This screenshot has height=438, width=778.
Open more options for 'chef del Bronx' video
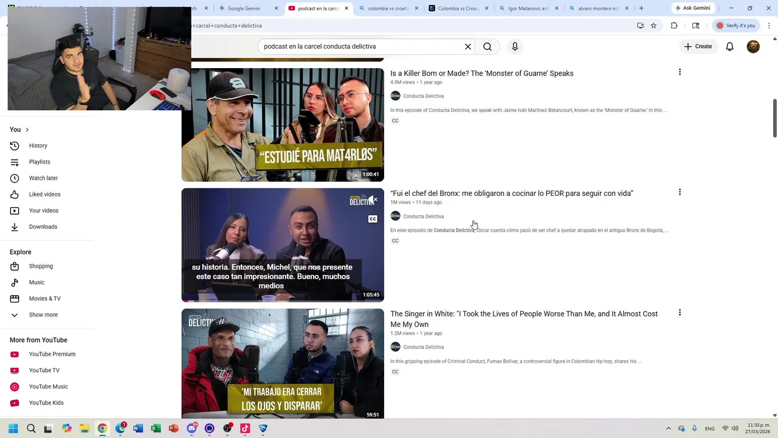pos(680,192)
